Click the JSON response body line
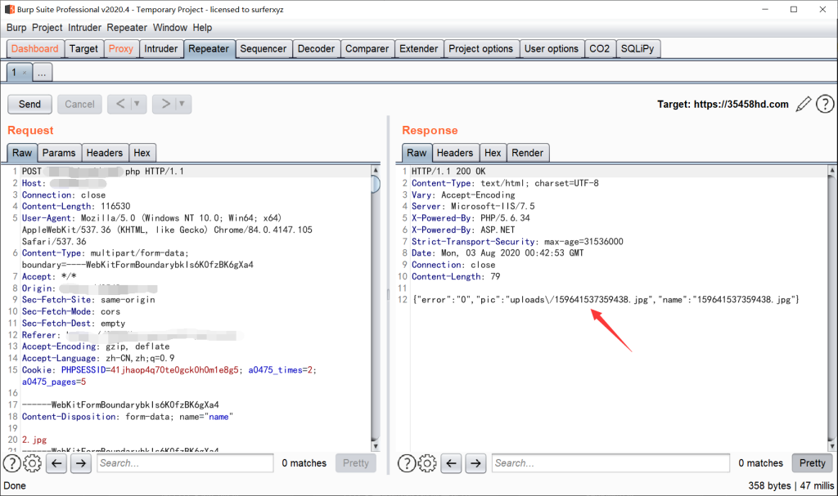The width and height of the screenshot is (838, 496). coord(606,300)
